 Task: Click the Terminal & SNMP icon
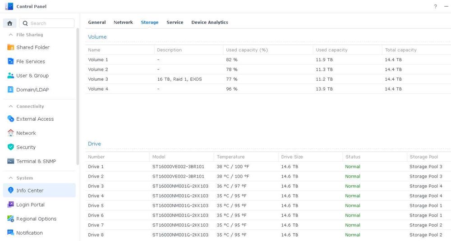click(x=11, y=161)
